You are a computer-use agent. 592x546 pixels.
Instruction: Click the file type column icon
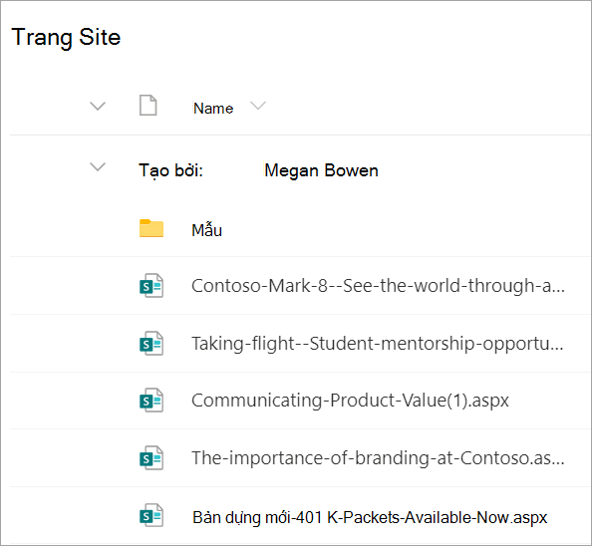click(148, 106)
